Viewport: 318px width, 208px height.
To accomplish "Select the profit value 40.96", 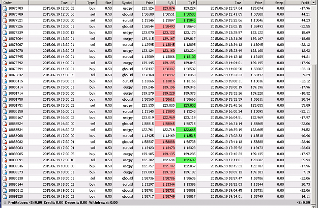I will click(x=306, y=136).
